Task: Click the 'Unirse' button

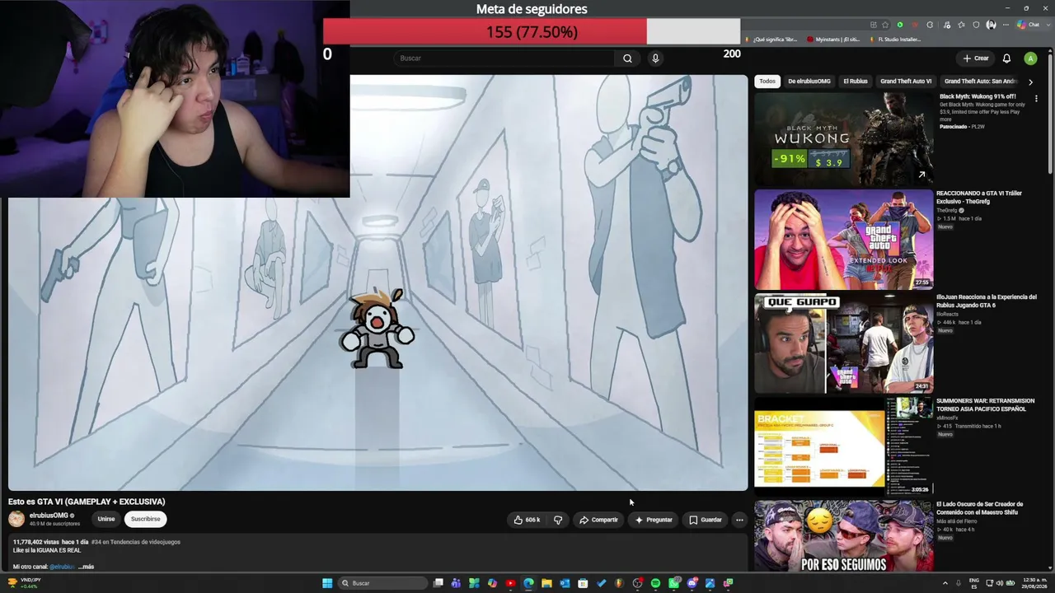Action: point(106,519)
